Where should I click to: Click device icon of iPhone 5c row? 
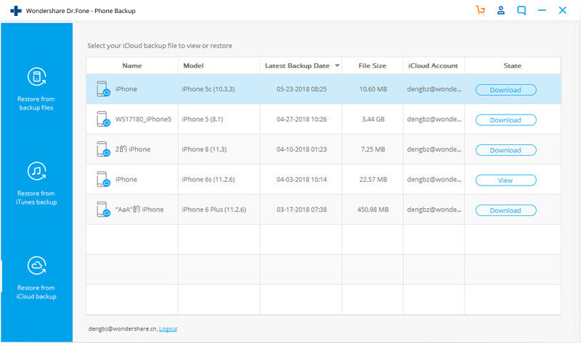[103, 89]
